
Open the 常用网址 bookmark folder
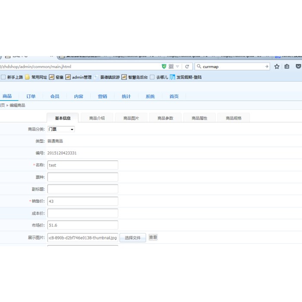(x=36, y=77)
